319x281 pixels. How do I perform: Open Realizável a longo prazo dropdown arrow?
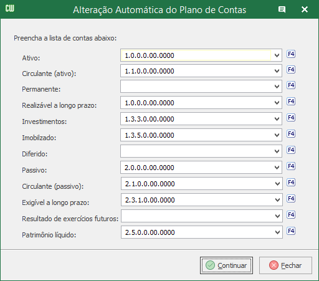coord(277,103)
